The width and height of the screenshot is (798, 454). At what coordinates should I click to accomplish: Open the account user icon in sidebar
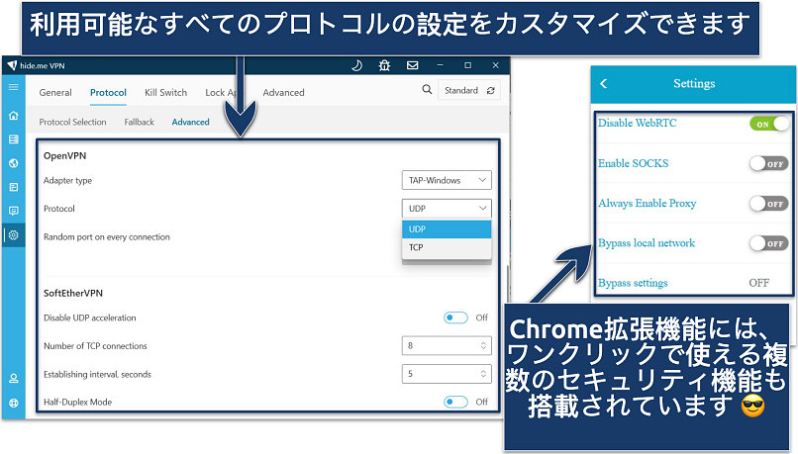[14, 379]
